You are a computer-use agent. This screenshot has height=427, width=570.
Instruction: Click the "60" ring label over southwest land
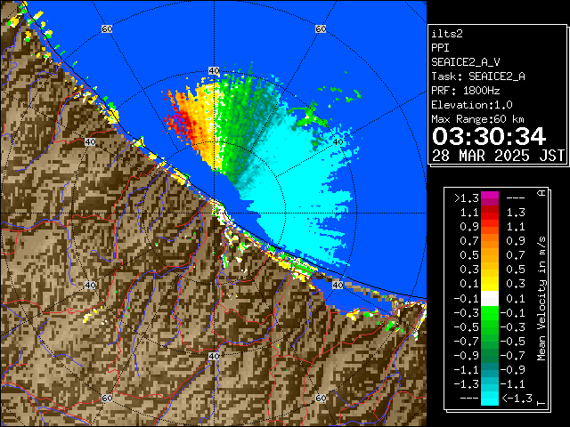click(107, 398)
